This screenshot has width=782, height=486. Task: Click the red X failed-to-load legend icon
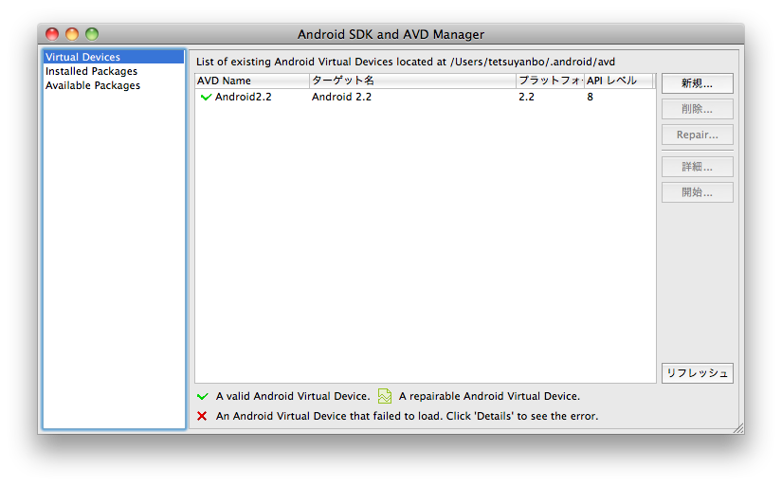pos(202,416)
